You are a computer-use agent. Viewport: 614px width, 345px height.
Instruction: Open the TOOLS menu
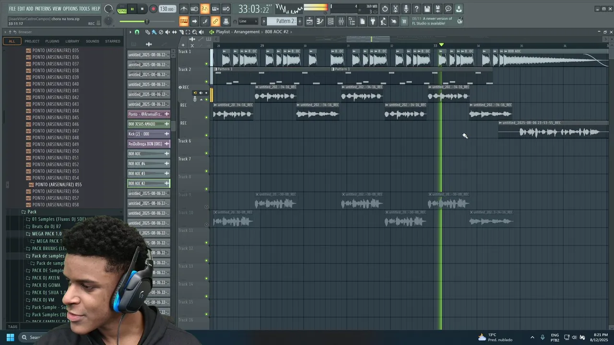[x=84, y=9]
